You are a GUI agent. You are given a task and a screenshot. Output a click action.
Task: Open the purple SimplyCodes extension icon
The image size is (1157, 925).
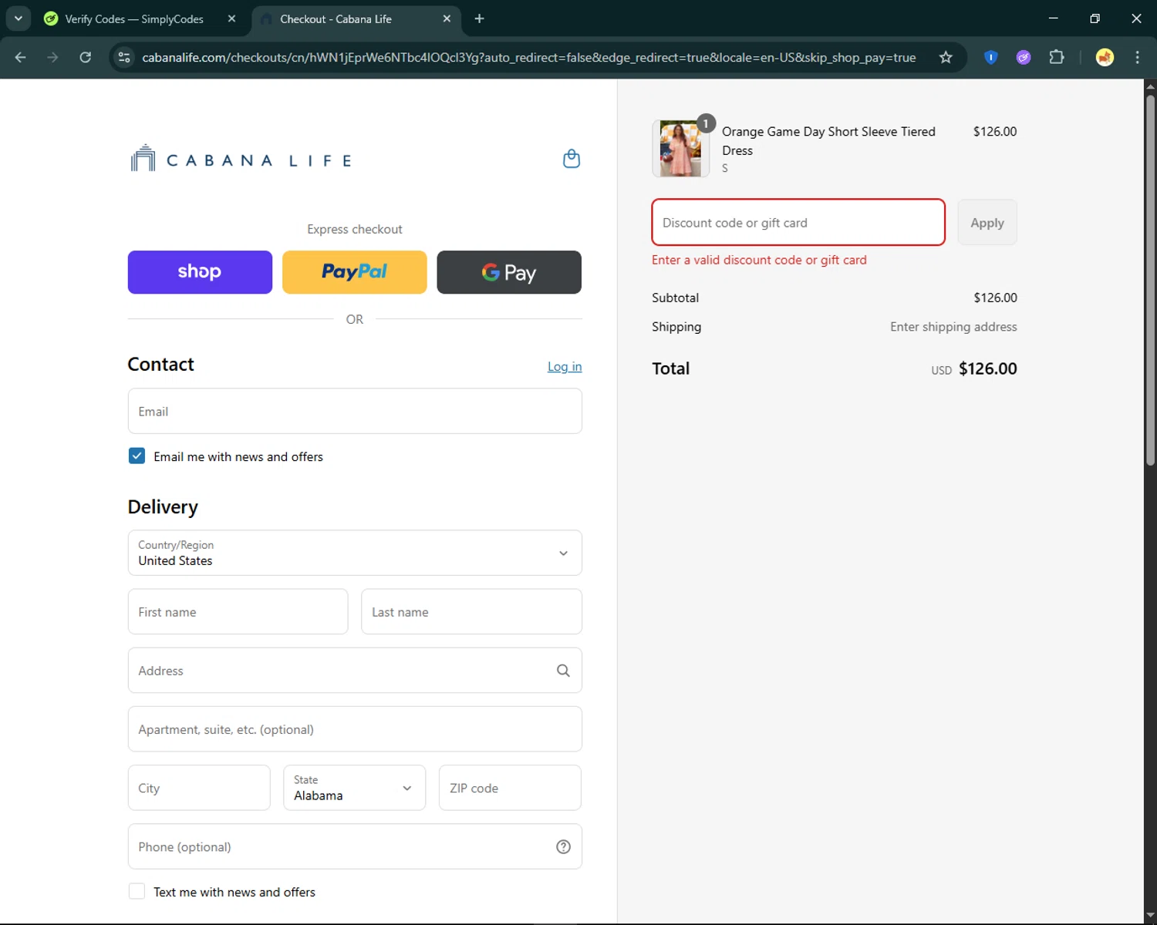(1024, 57)
